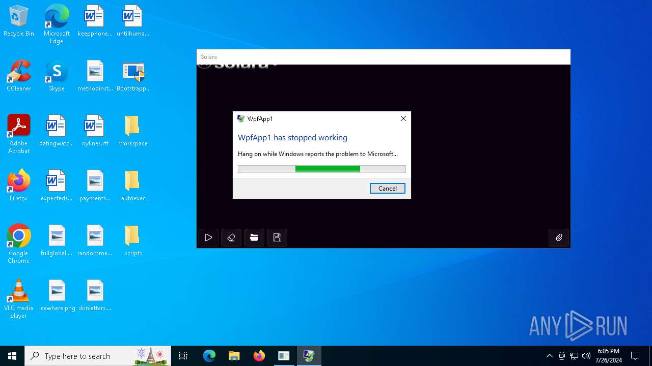Screen dimensions: 652x366
Task: Select the Bootstrapper desktop icon
Action: (x=133, y=76)
